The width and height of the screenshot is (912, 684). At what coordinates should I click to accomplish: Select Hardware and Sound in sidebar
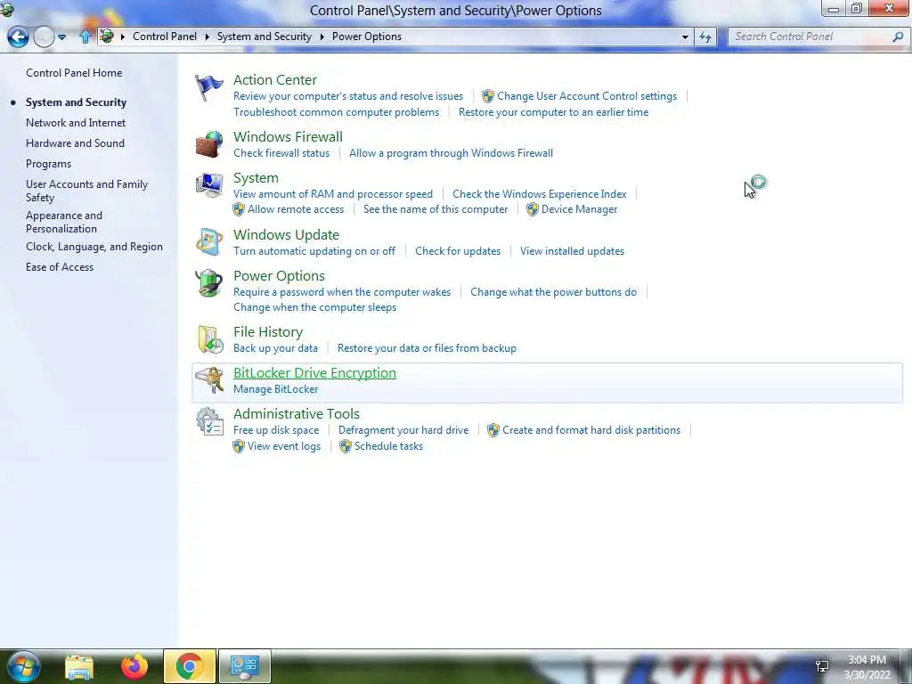[x=75, y=143]
